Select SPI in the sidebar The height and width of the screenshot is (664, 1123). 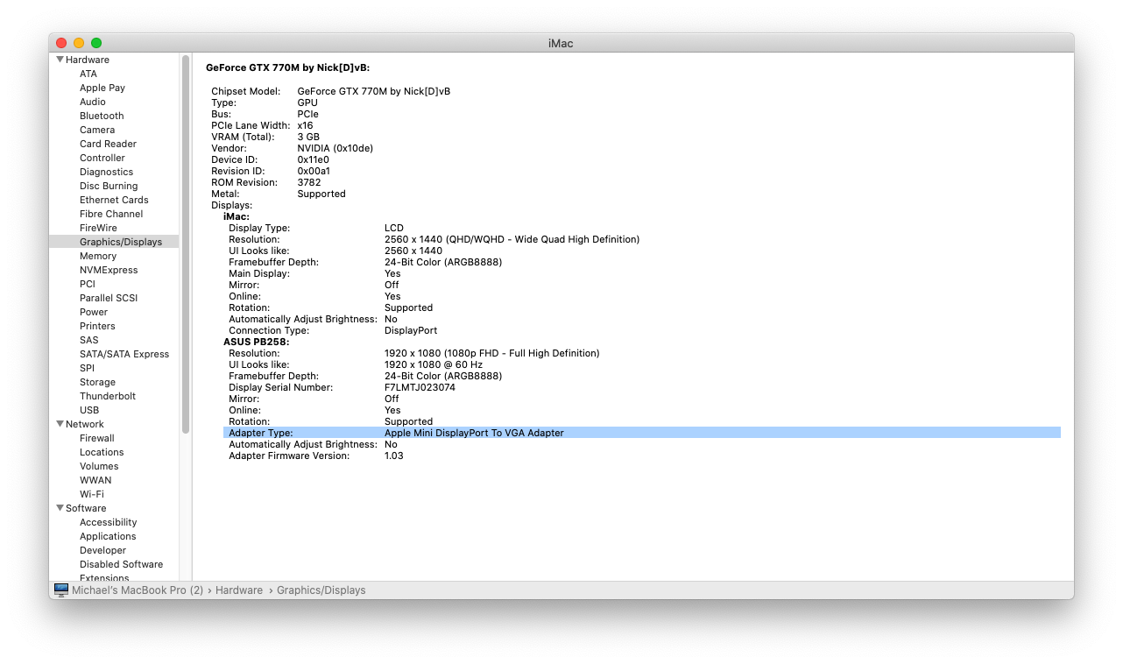pyautogui.click(x=87, y=368)
